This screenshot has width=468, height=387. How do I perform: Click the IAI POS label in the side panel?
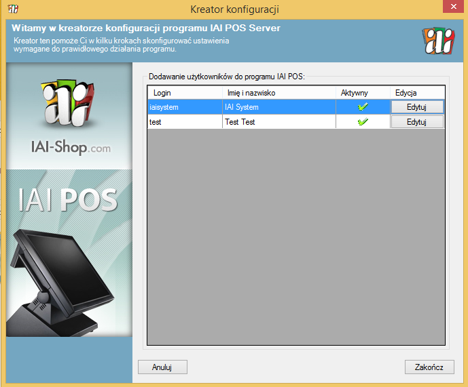click(70, 200)
